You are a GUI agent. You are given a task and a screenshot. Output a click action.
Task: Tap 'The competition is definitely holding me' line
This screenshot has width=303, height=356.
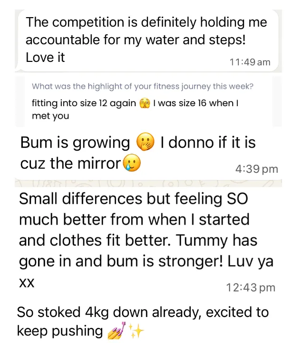click(x=146, y=22)
